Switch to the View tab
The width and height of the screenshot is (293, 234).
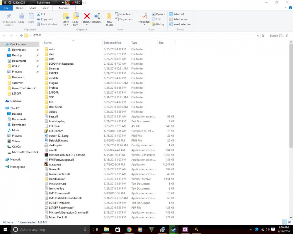click(46, 8)
